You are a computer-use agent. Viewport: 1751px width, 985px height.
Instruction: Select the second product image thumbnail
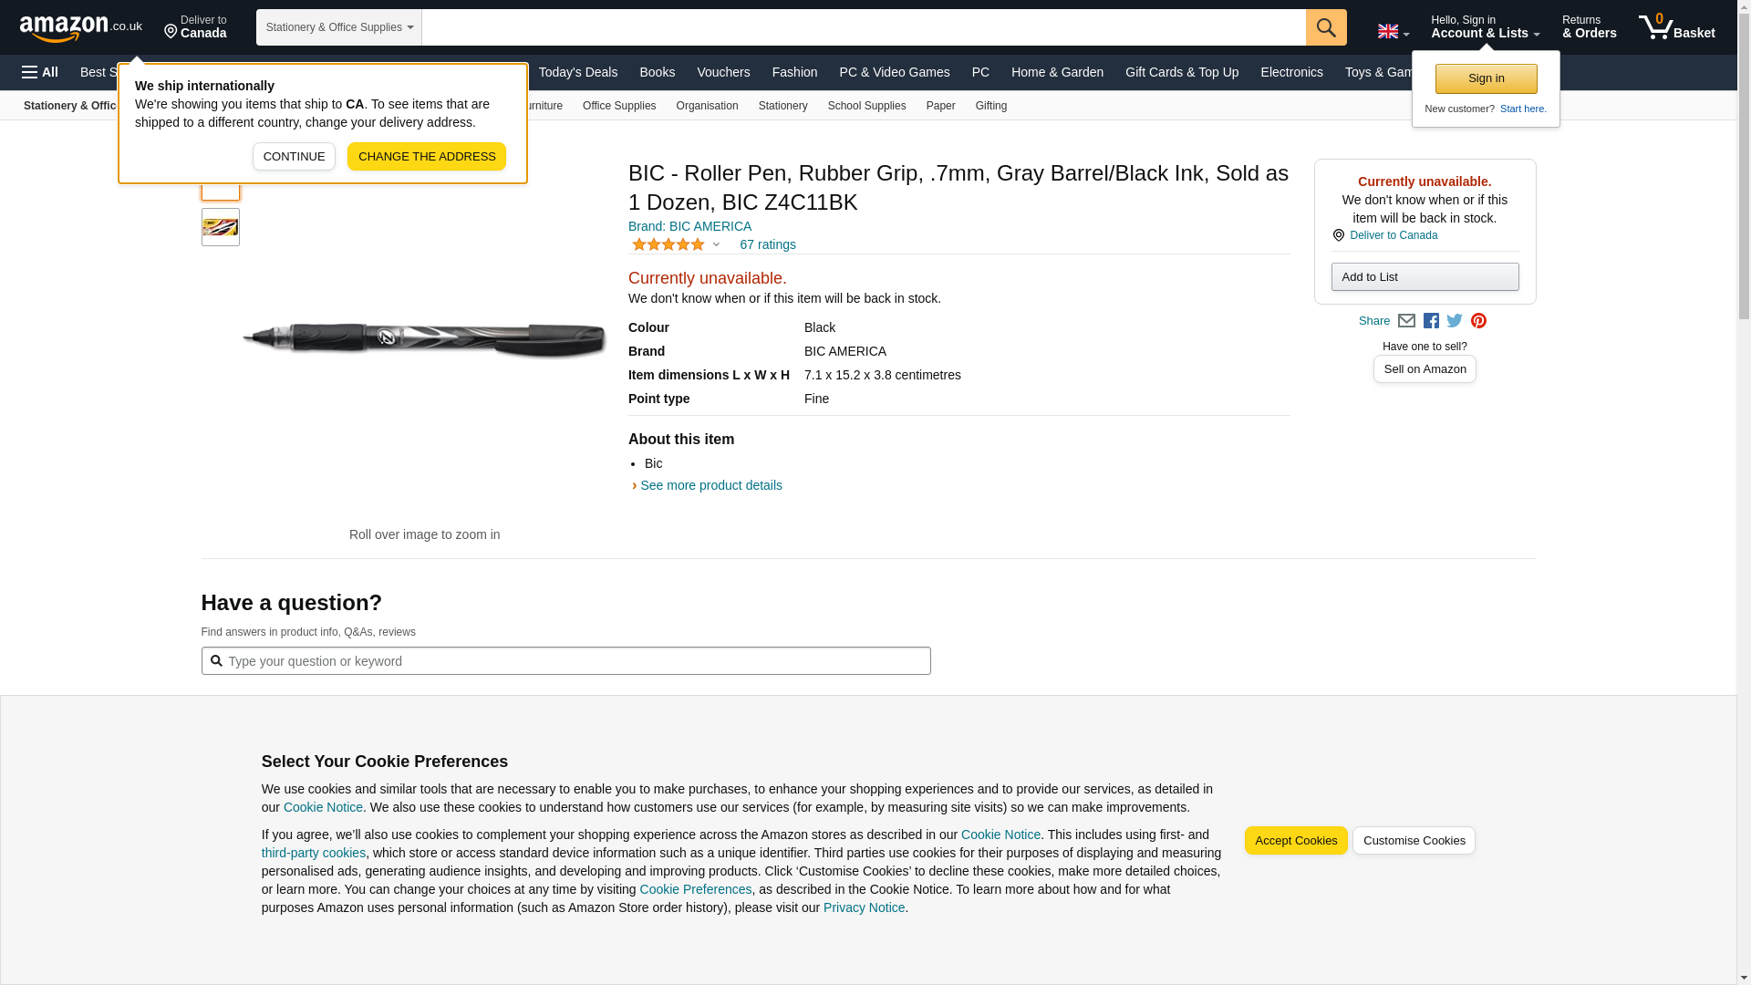pos(221,227)
